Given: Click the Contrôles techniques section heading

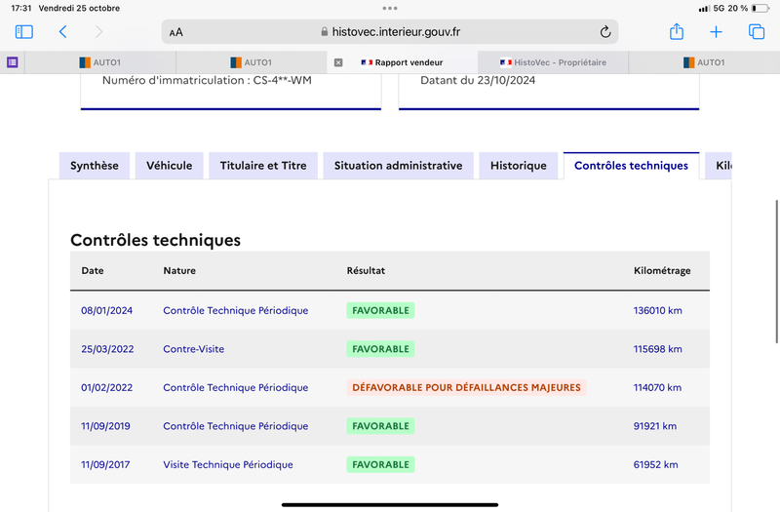Looking at the screenshot, I should (x=156, y=240).
